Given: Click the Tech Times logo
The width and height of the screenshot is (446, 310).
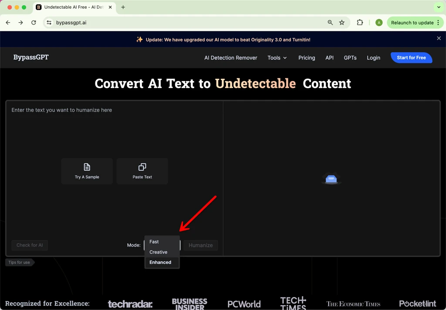Looking at the screenshot, I should 293,303.
